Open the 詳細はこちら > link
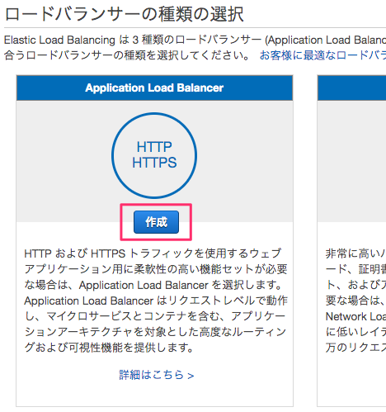This screenshot has width=386, height=412. (x=157, y=375)
